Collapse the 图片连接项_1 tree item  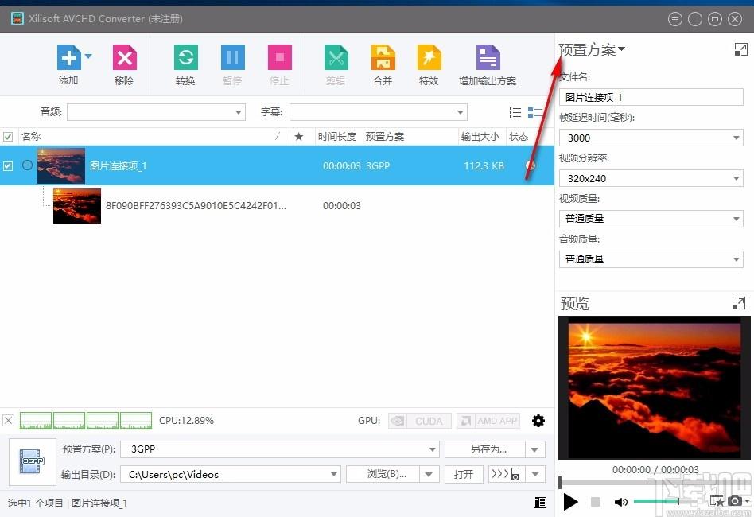pyautogui.click(x=27, y=165)
